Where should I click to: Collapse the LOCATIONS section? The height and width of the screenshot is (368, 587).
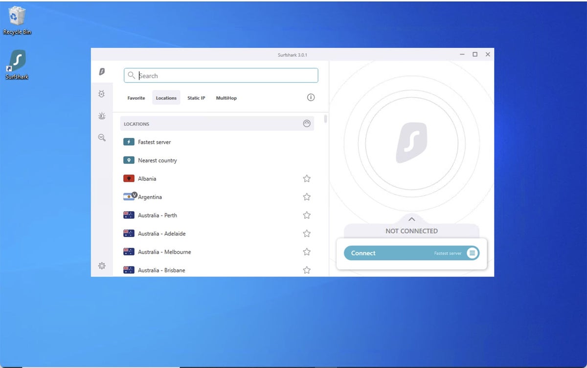pyautogui.click(x=307, y=124)
